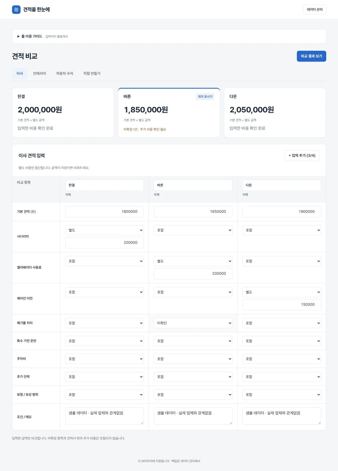Click 한결 기본 견적 field showing 1800000
This screenshot has width=338, height=471.
coord(104,212)
